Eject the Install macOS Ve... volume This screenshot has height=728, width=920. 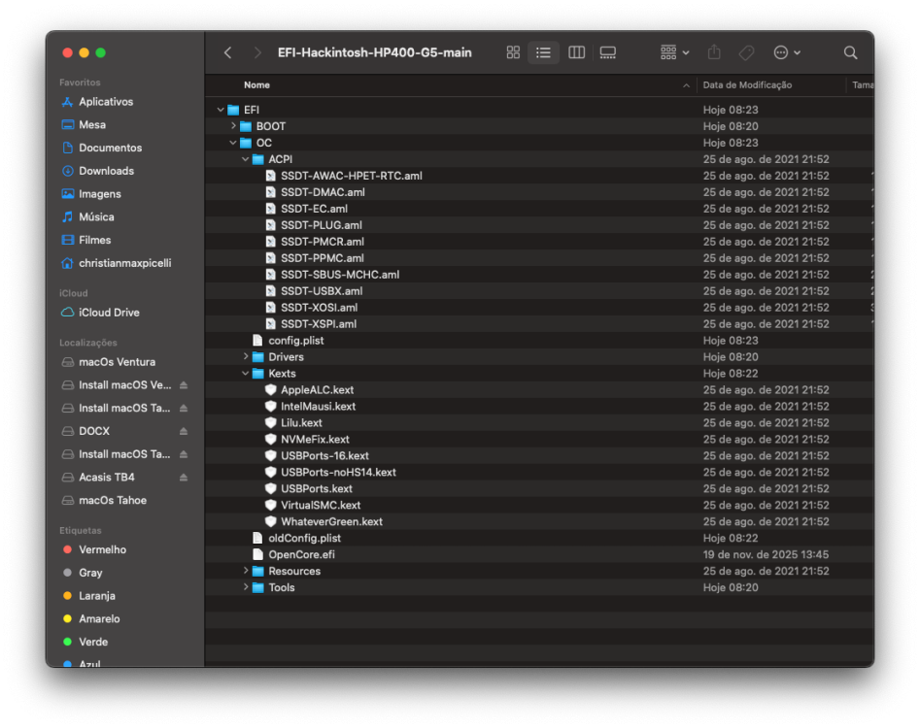[x=183, y=385]
